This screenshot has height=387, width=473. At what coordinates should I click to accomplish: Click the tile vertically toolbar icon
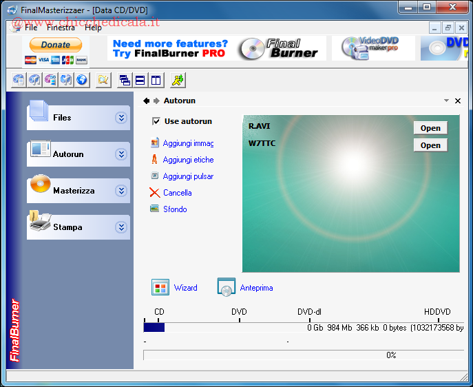point(156,80)
